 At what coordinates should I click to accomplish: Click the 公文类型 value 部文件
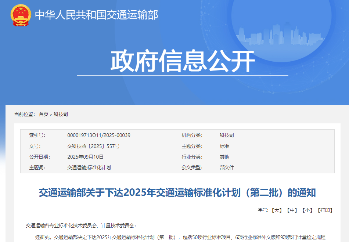tap(227, 167)
